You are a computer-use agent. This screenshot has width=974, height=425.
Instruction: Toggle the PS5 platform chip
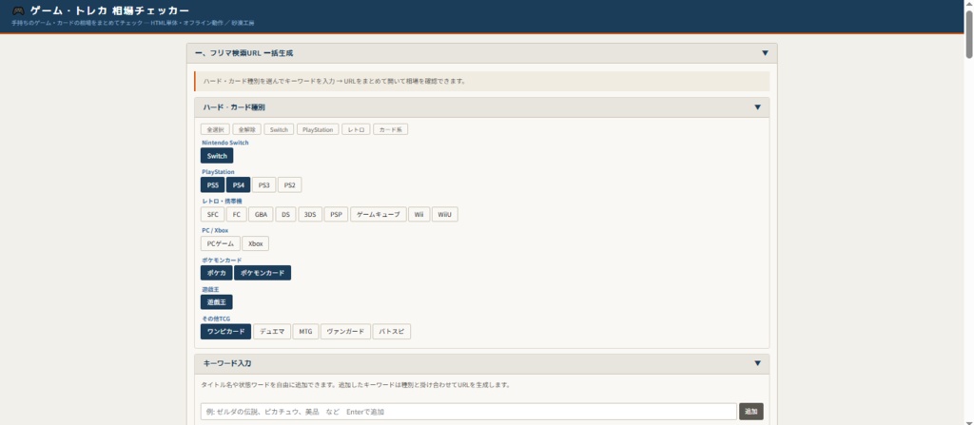[212, 185]
